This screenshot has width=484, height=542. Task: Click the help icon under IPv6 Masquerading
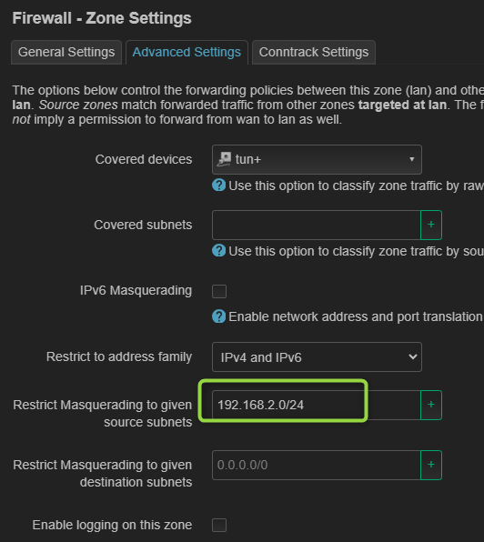(218, 316)
